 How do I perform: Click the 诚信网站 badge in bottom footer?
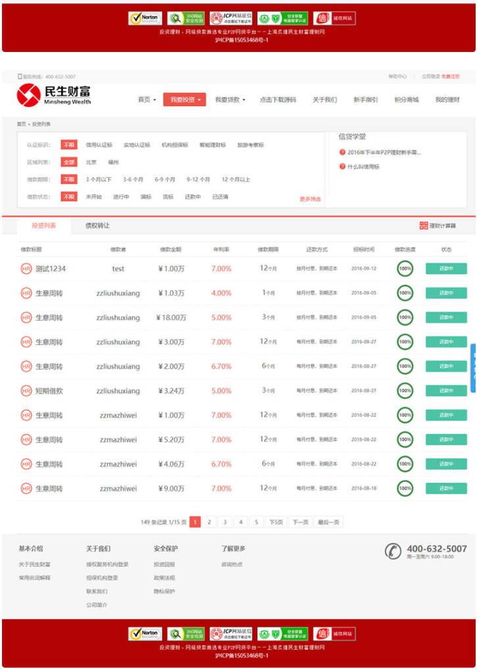click(x=334, y=633)
